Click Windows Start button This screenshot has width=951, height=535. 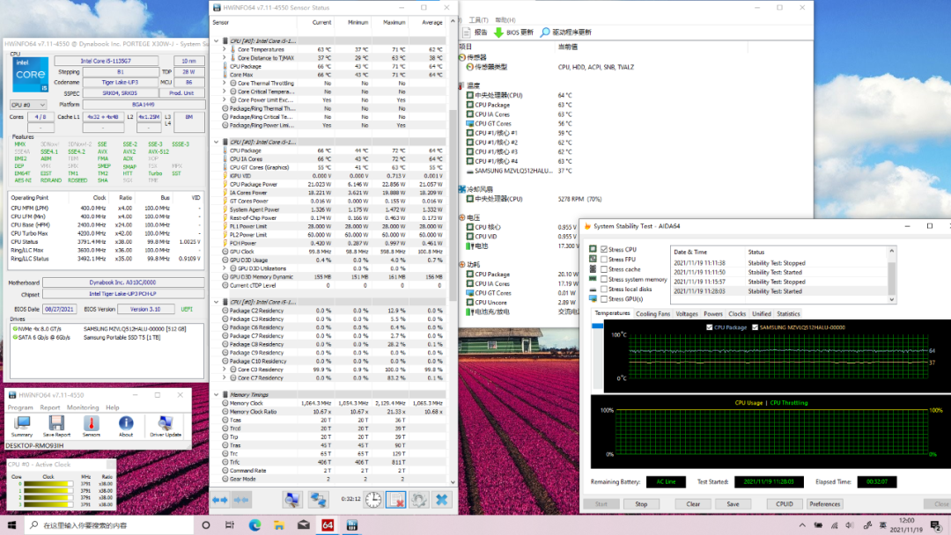pyautogui.click(x=11, y=524)
